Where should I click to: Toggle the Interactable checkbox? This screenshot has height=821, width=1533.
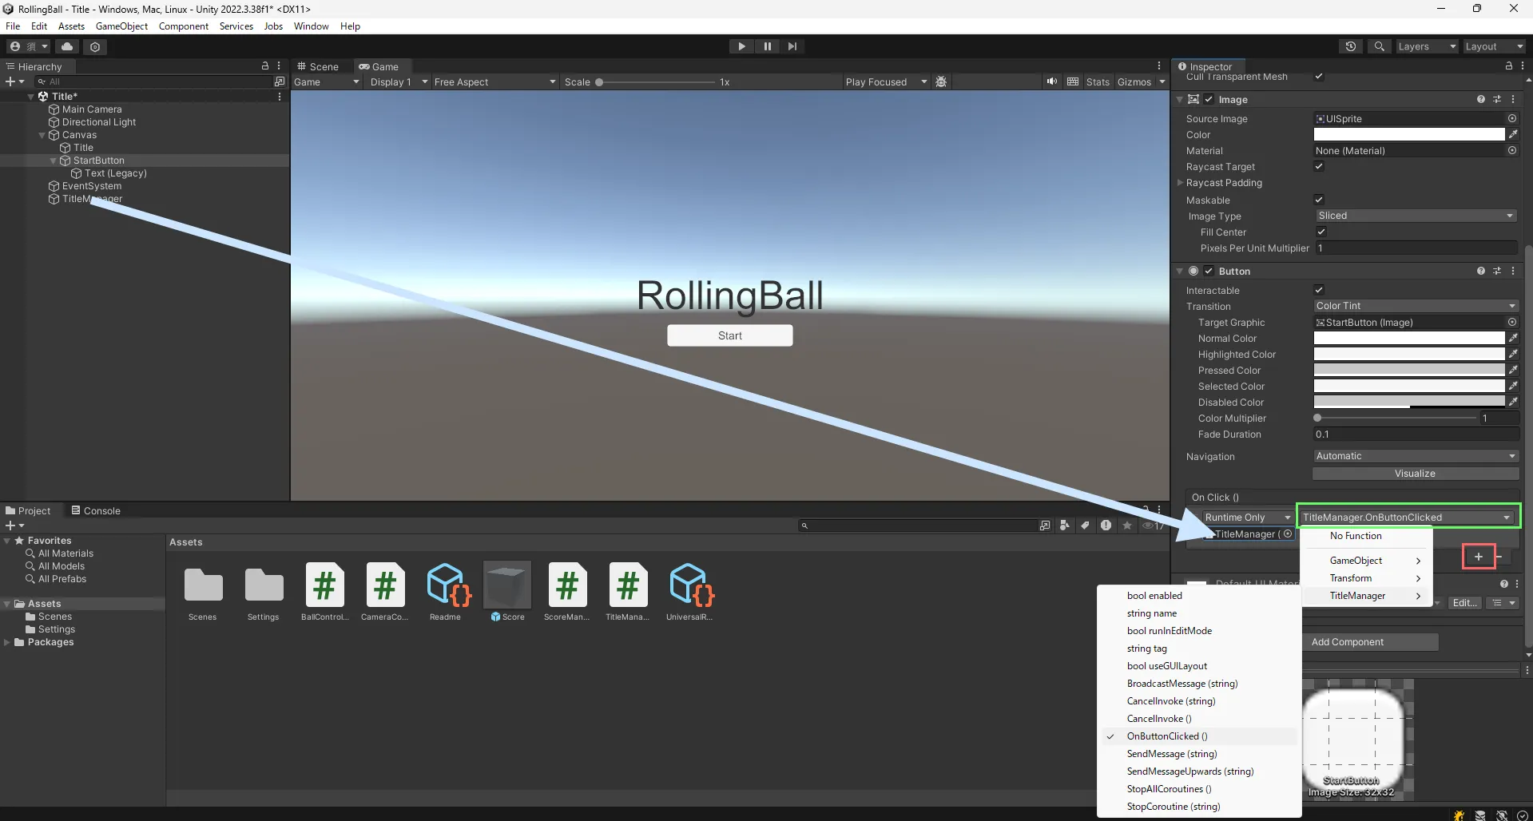click(1319, 290)
